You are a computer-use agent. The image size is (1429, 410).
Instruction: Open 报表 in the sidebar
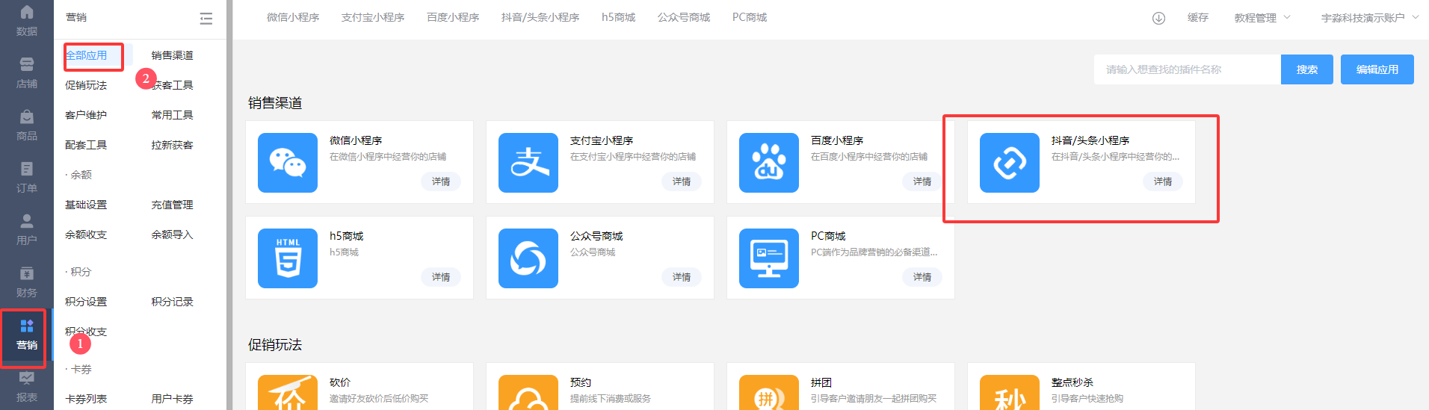[27, 387]
